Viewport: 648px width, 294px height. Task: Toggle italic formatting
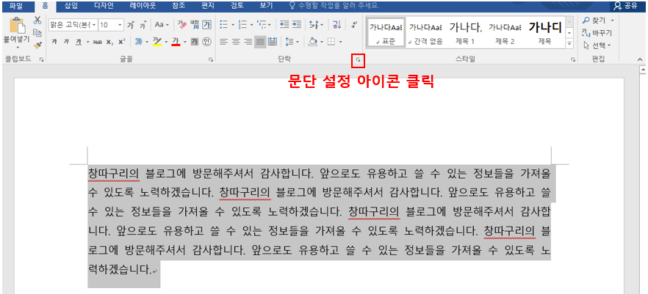point(66,42)
